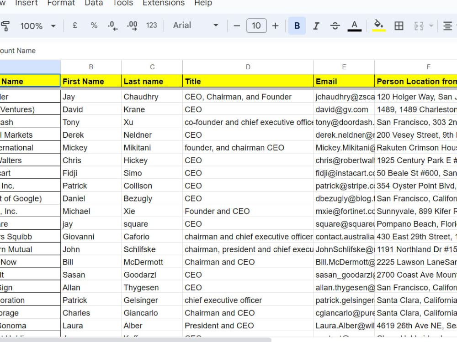Image resolution: width=457 pixels, height=342 pixels.
Task: Decrease decimal places
Action: click(x=112, y=26)
